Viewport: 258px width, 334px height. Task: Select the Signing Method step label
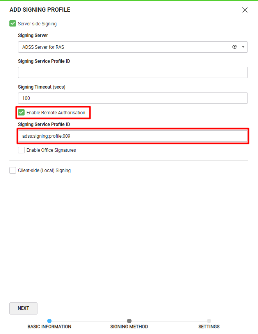point(129,327)
